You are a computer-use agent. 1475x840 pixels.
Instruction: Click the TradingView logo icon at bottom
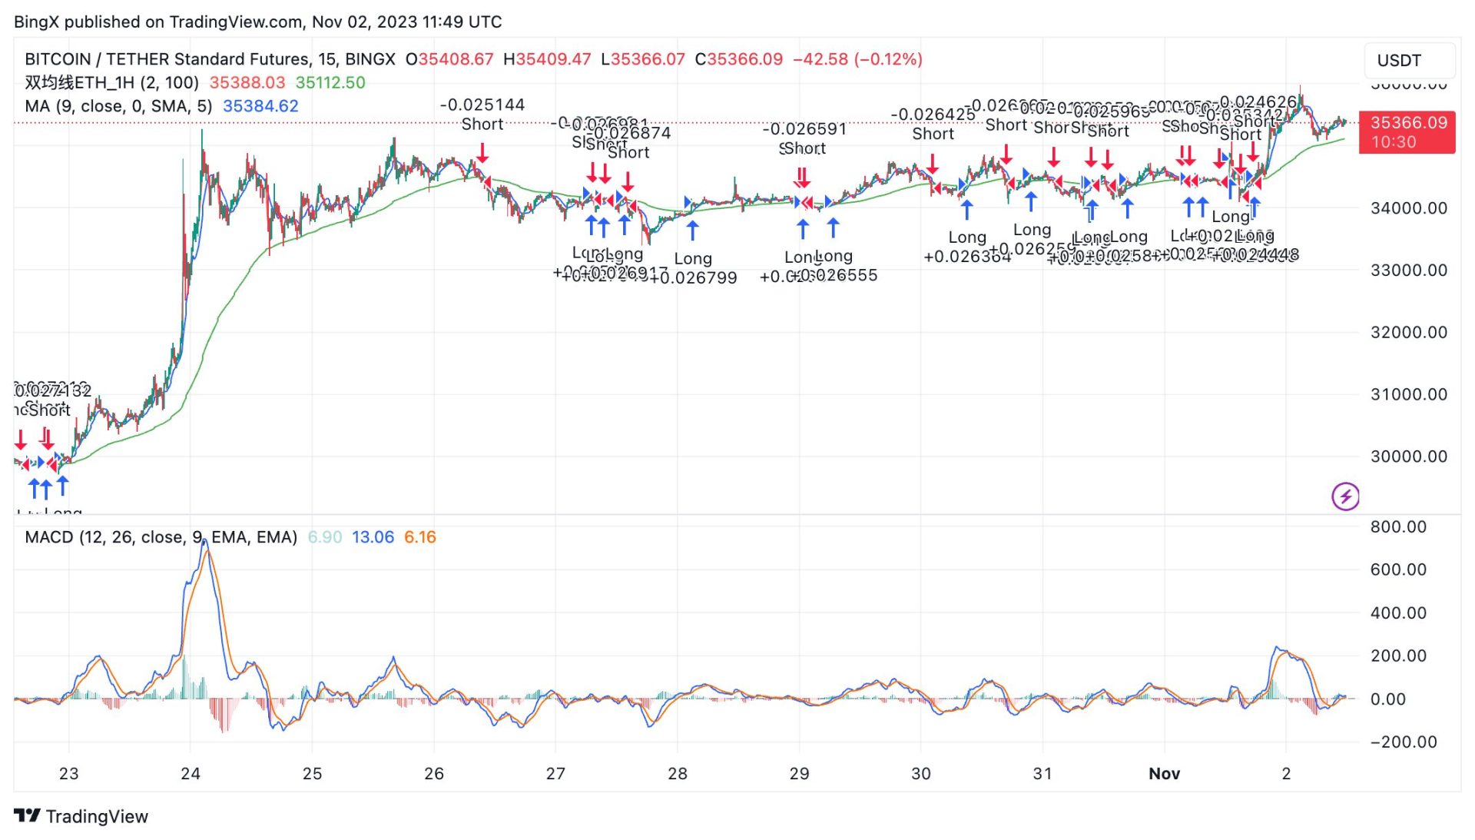pyautogui.click(x=27, y=815)
